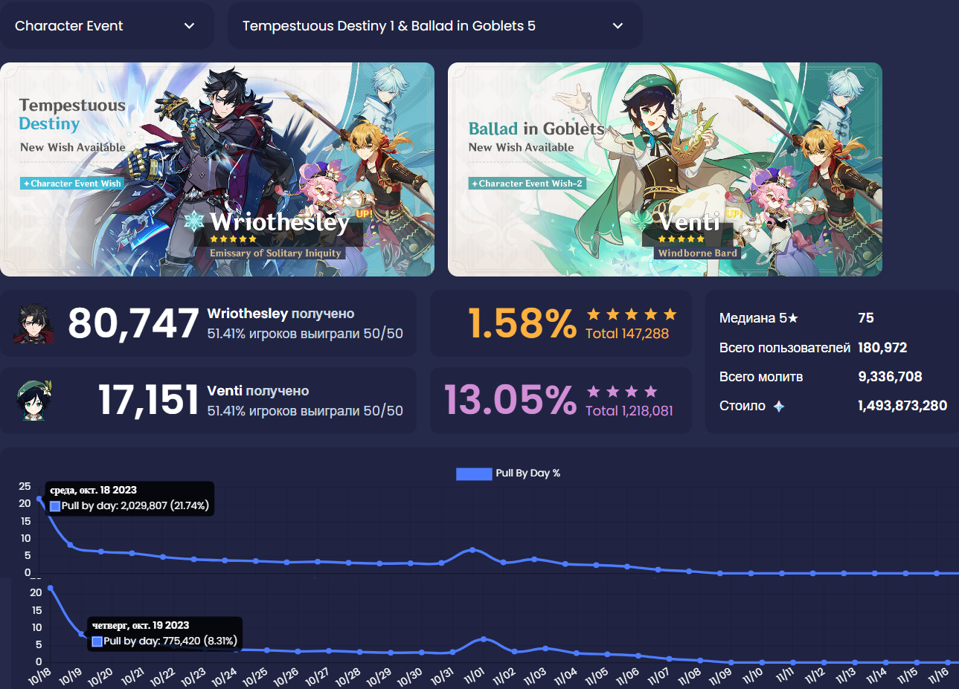
Task: Click the gold stars under Wriothesley's banner name
Action: click(234, 239)
